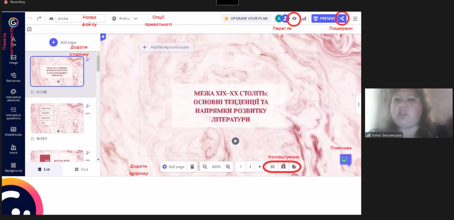Click the checklist icon below undo
Screen dimensions: 454x220
pyautogui.click(x=29, y=29)
